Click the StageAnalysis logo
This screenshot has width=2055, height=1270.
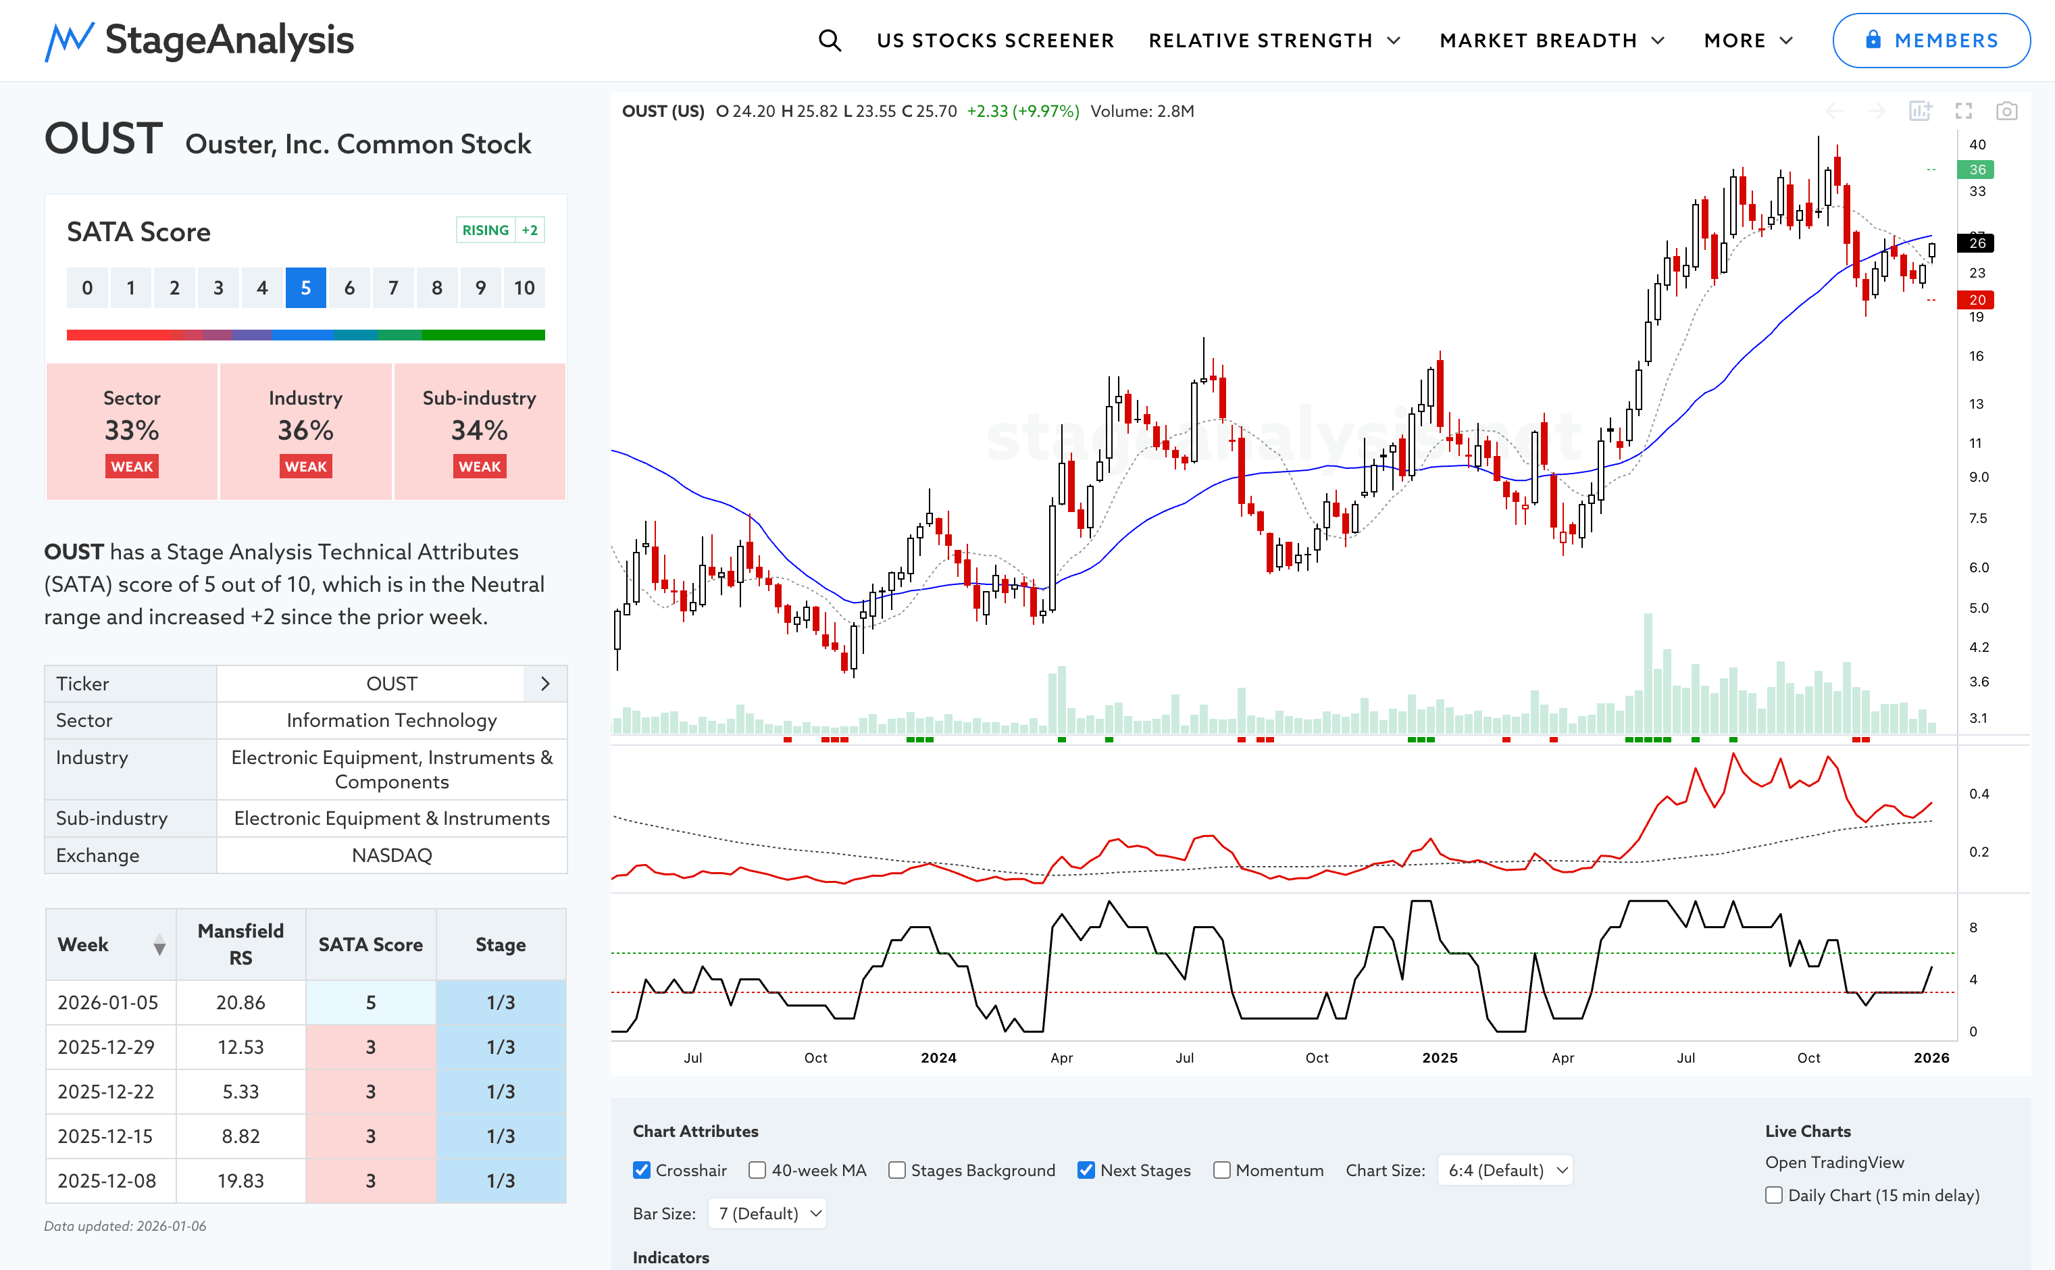pos(199,41)
